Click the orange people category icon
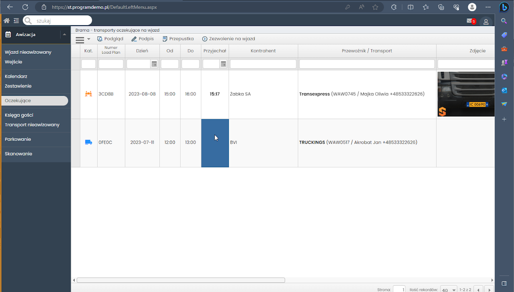This screenshot has width=514, height=292. (88, 94)
